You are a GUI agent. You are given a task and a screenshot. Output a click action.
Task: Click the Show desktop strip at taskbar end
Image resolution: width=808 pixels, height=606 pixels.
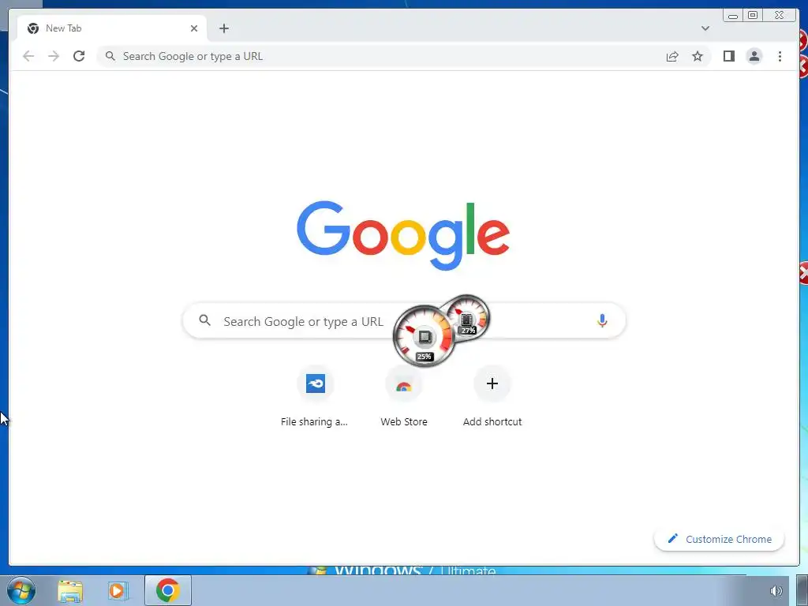coord(802,590)
